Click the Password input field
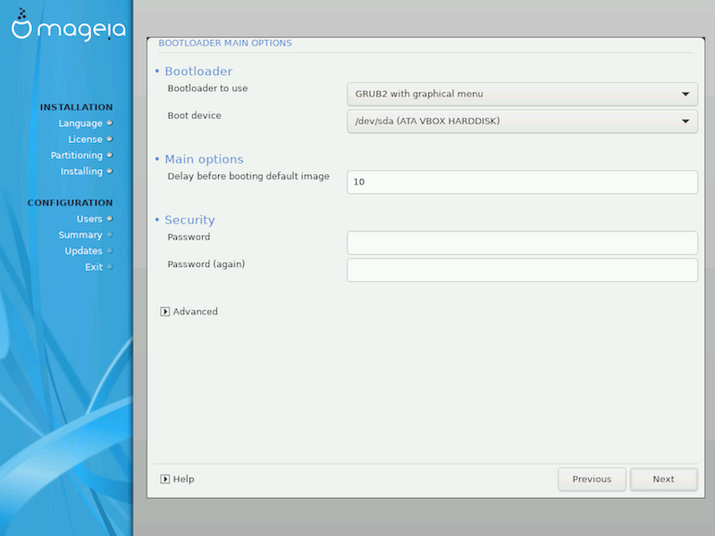This screenshot has width=715, height=536. 522,242
